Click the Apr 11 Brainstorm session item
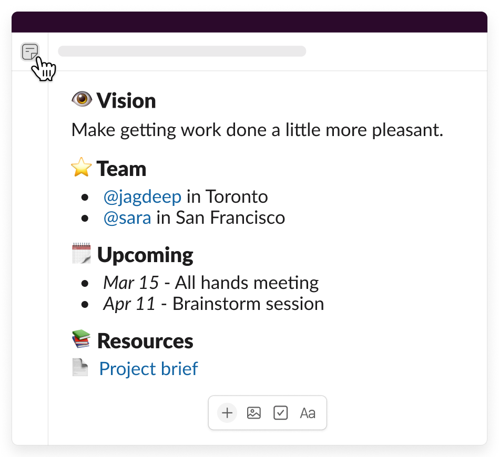Screen dimensions: 499x457 click(213, 304)
